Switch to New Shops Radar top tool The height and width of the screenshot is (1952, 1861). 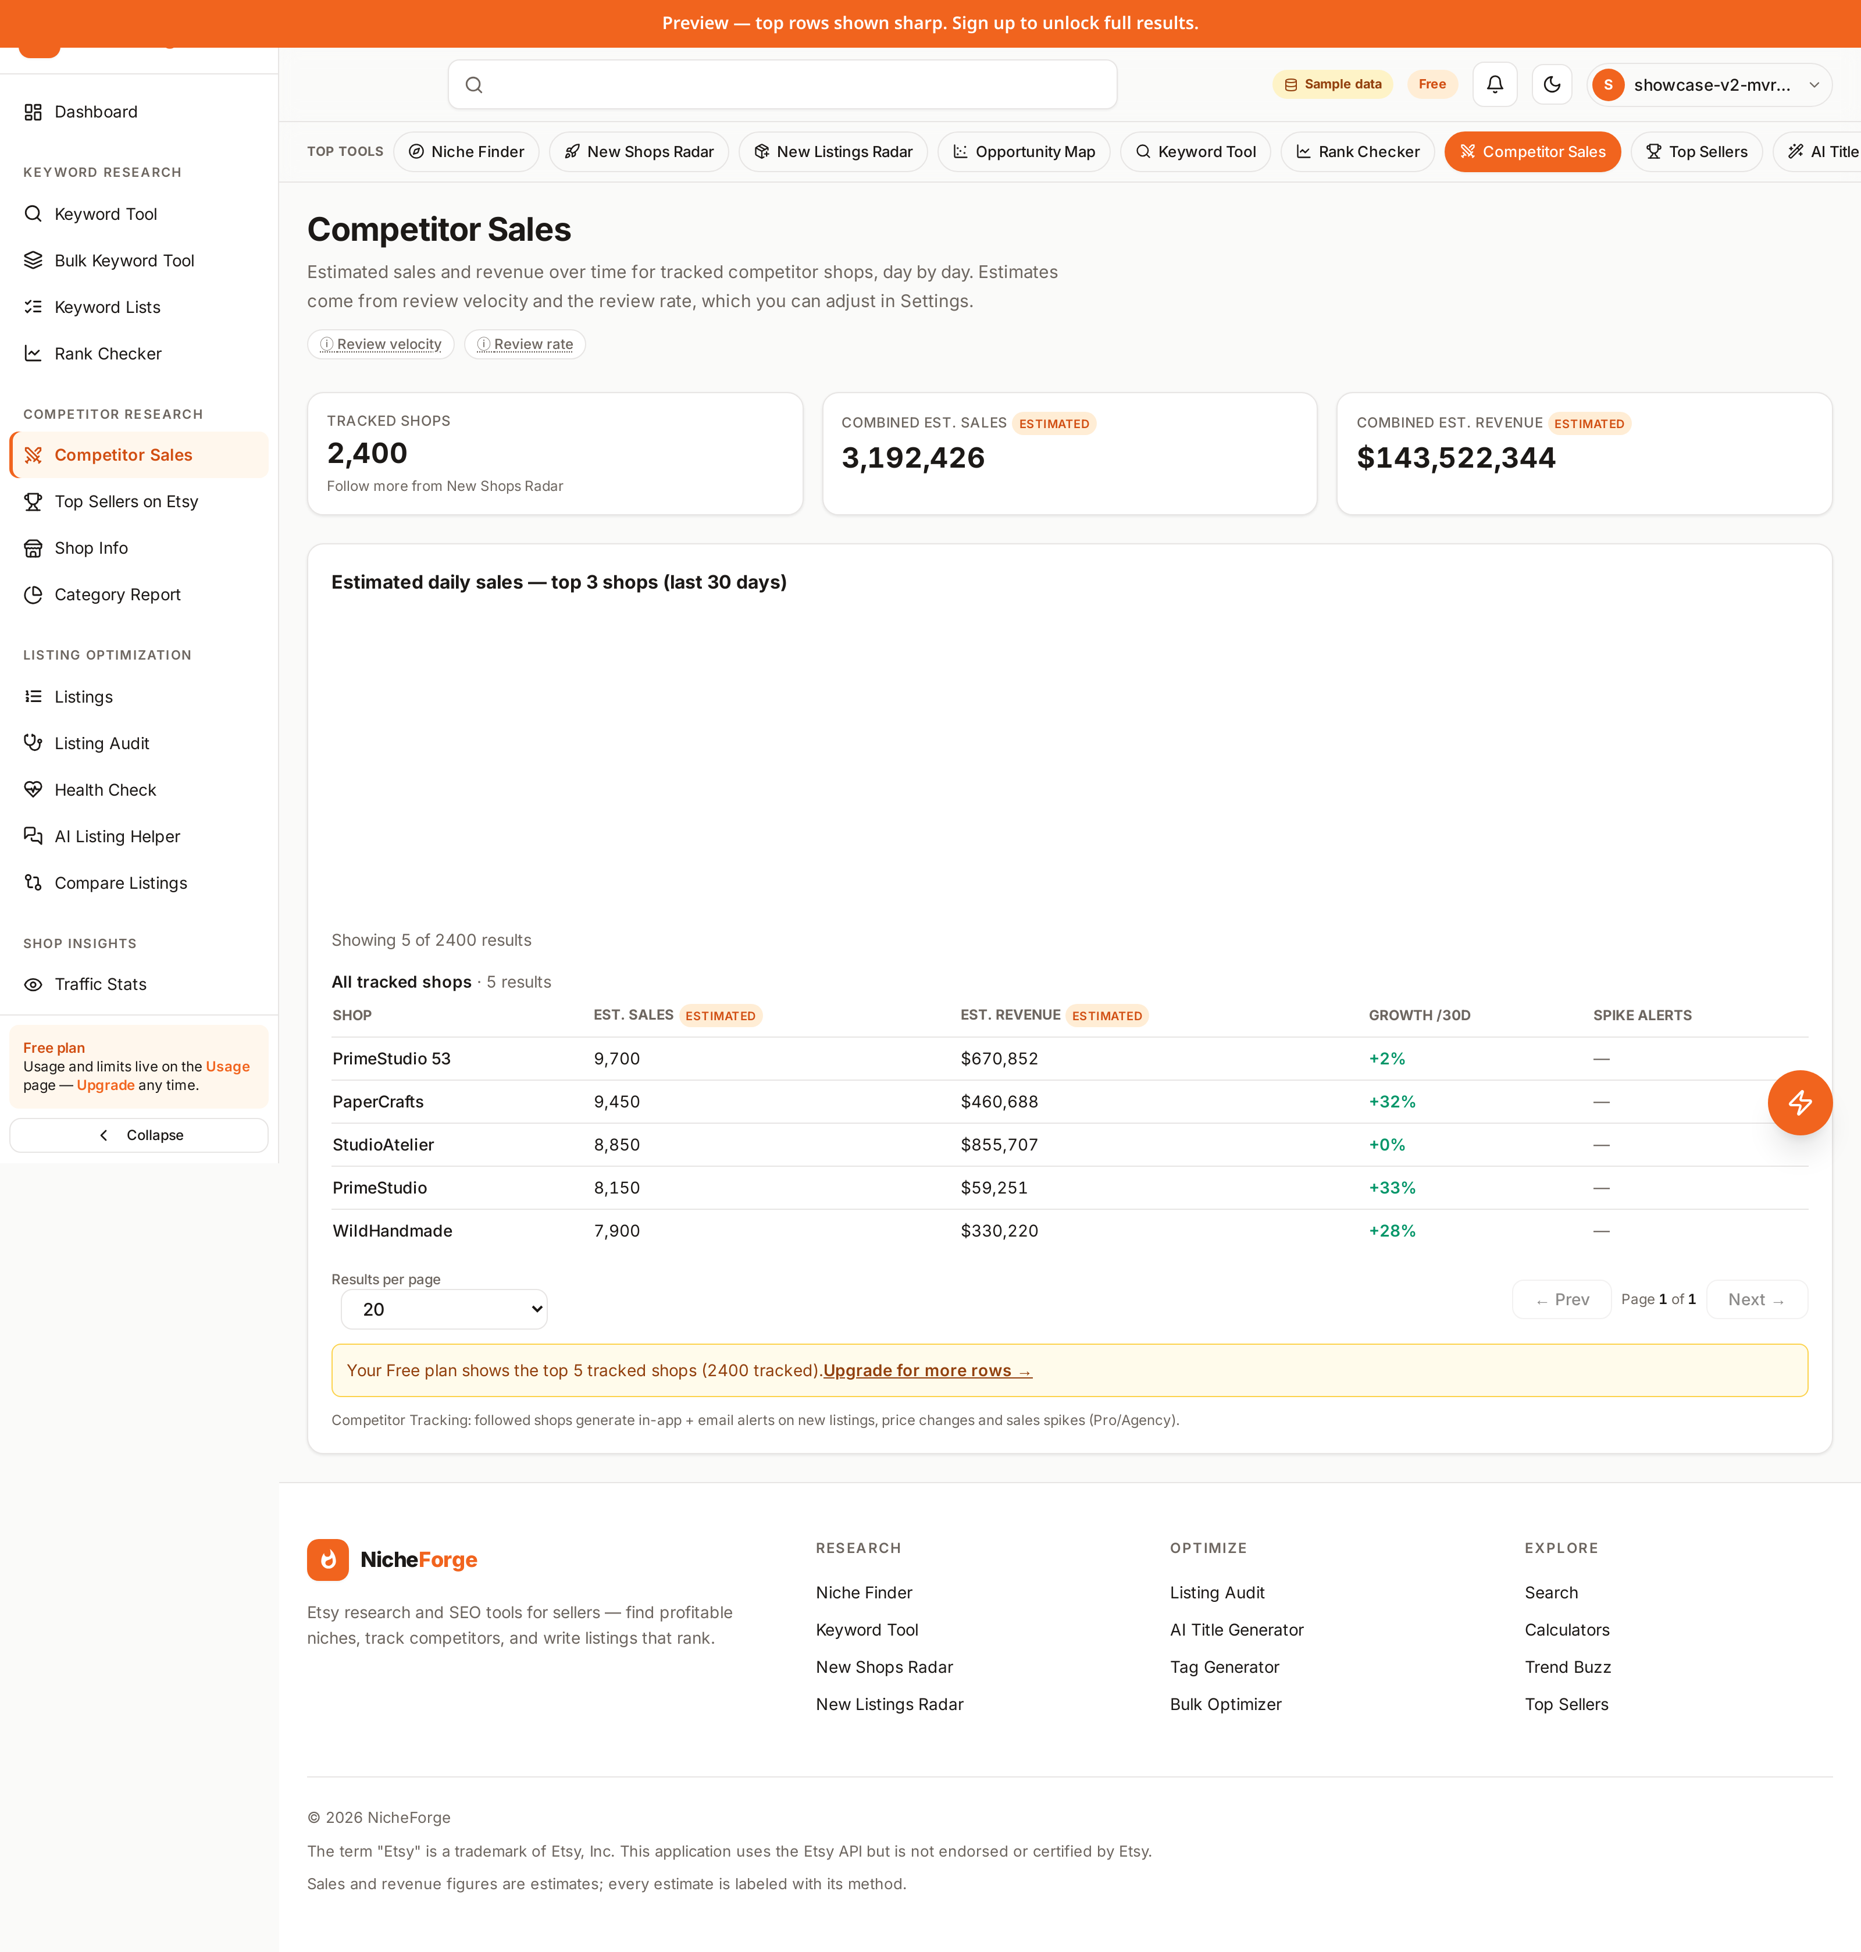(x=639, y=152)
